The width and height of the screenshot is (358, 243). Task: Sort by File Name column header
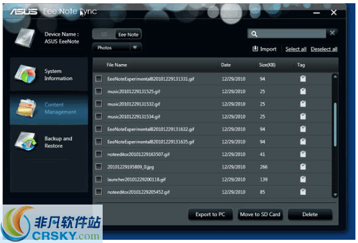[117, 65]
